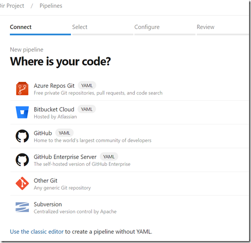251x243 pixels.
Task: Open the Connect step tab
Action: pyautogui.click(x=21, y=27)
